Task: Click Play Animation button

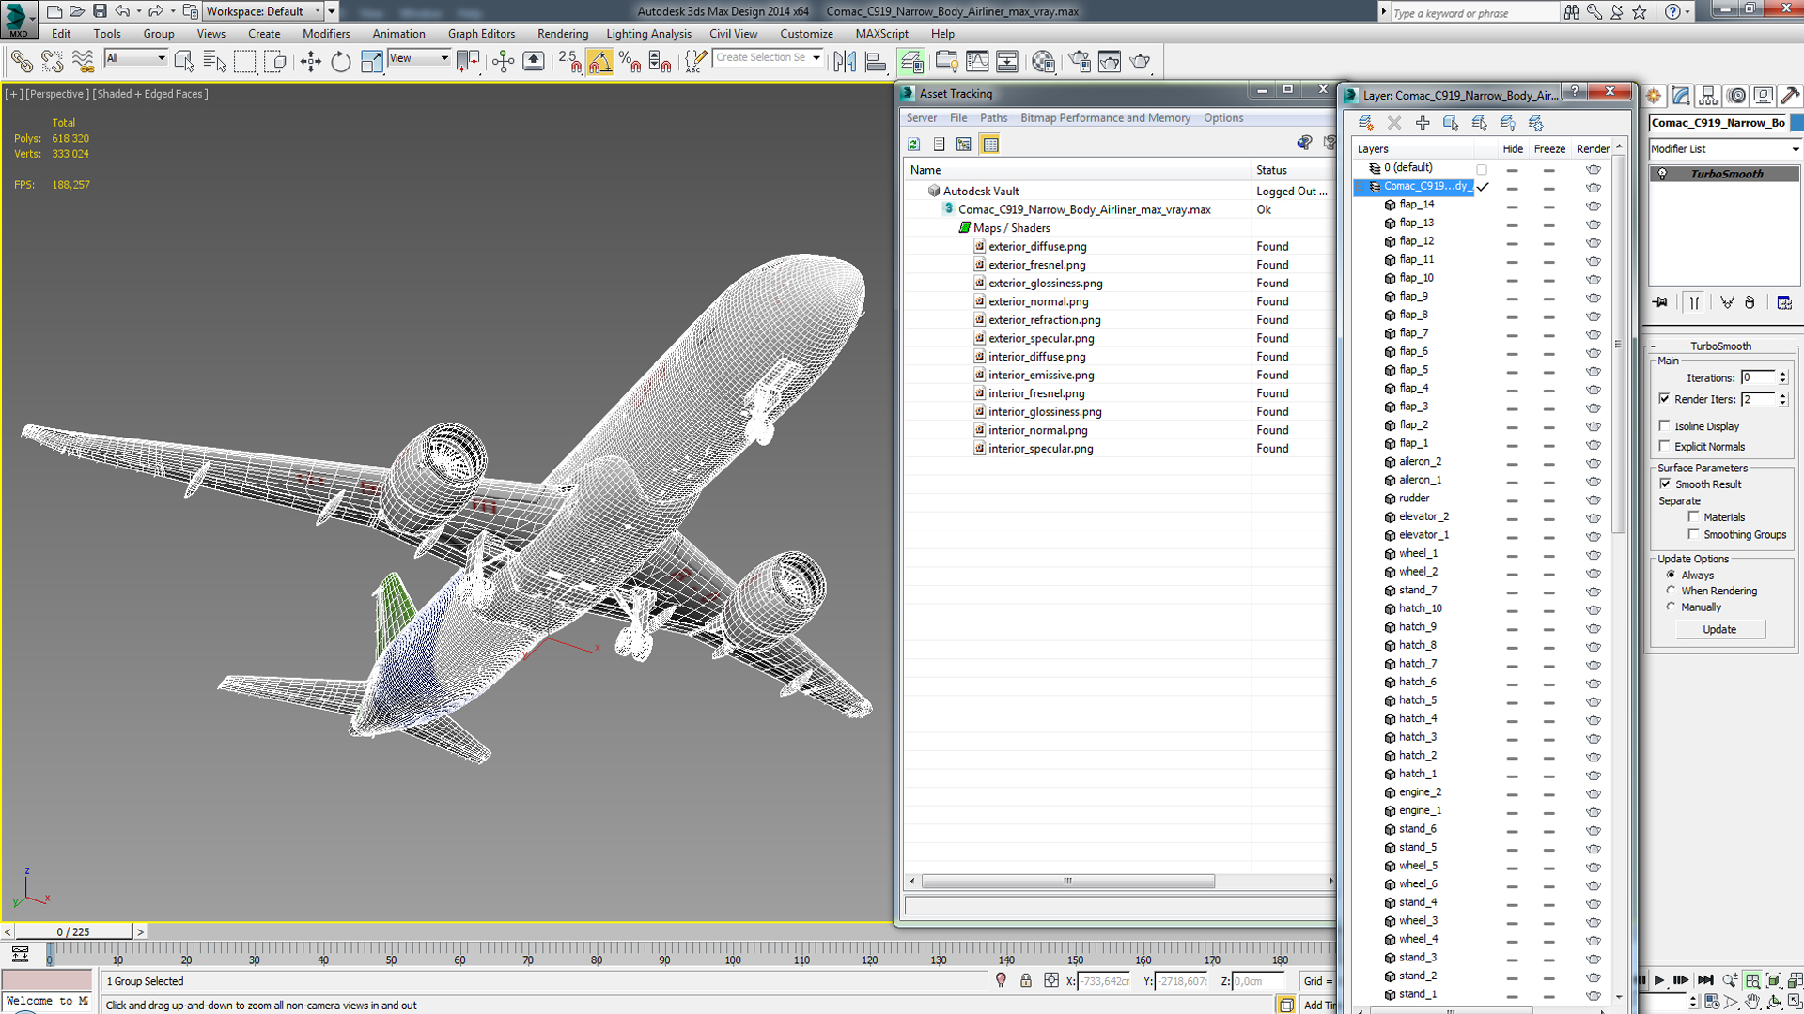Action: [1659, 980]
